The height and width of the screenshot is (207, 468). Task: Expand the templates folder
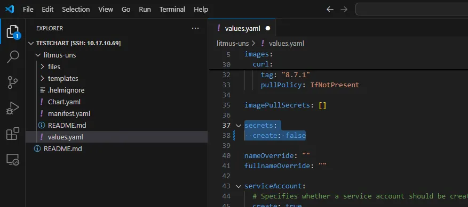coord(42,78)
